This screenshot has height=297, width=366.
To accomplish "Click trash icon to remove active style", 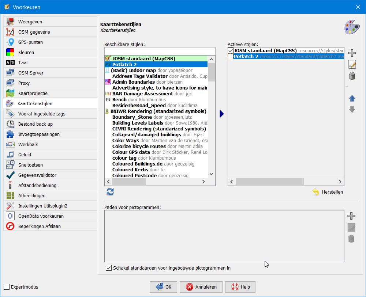I will [x=352, y=76].
